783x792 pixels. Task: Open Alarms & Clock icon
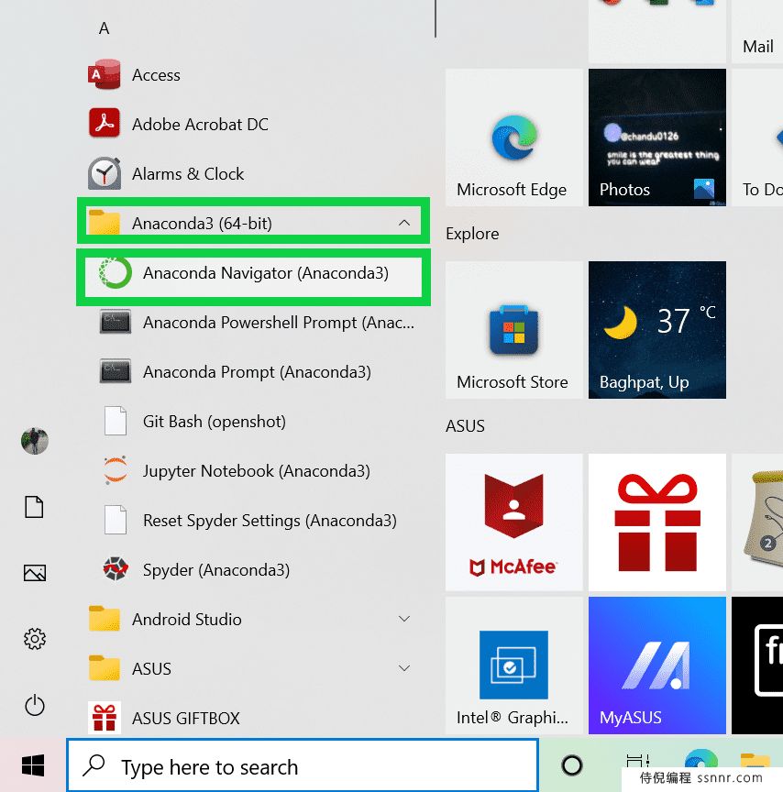coord(104,173)
